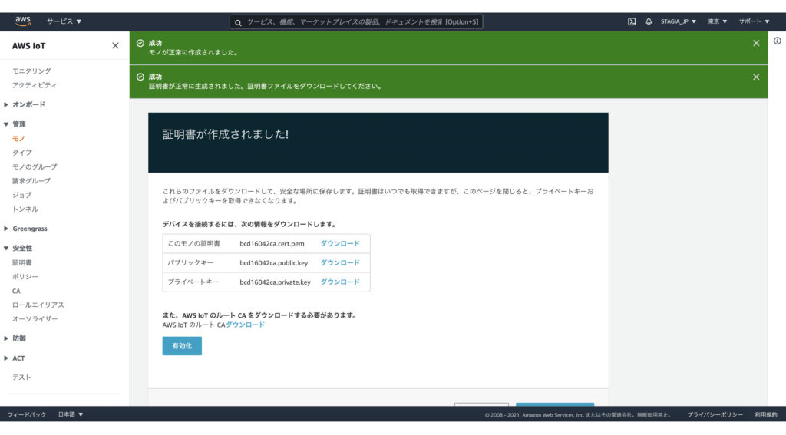Expand the Greengrass sidebar section
786x435 pixels.
pos(29,228)
